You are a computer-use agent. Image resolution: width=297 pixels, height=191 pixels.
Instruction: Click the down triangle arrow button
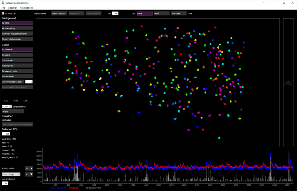pos(31,174)
